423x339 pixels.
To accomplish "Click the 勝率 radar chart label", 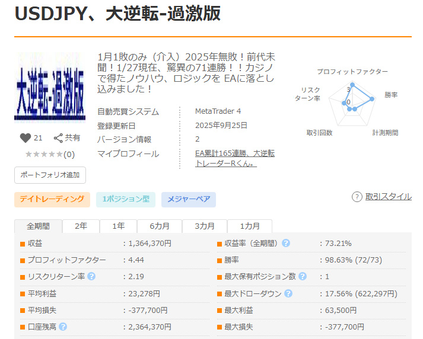I will (x=391, y=95).
